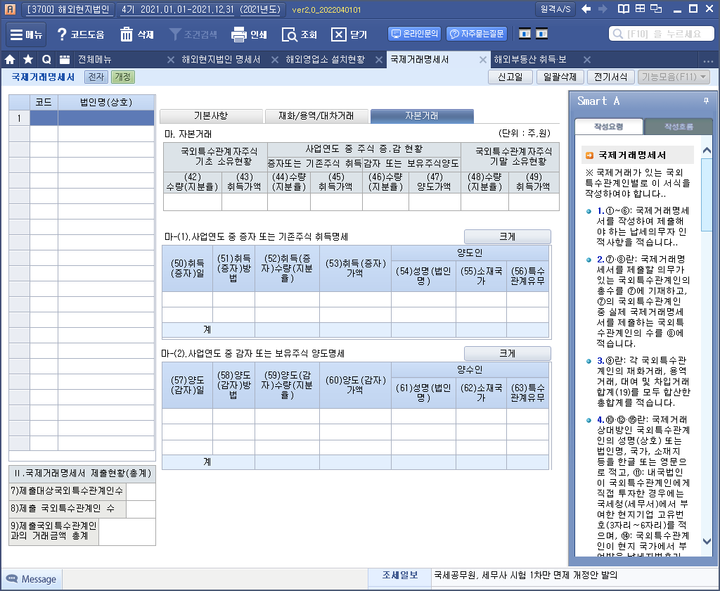The height and width of the screenshot is (591, 720).
Task: Click the Q quick search icon
Action: 46,59
